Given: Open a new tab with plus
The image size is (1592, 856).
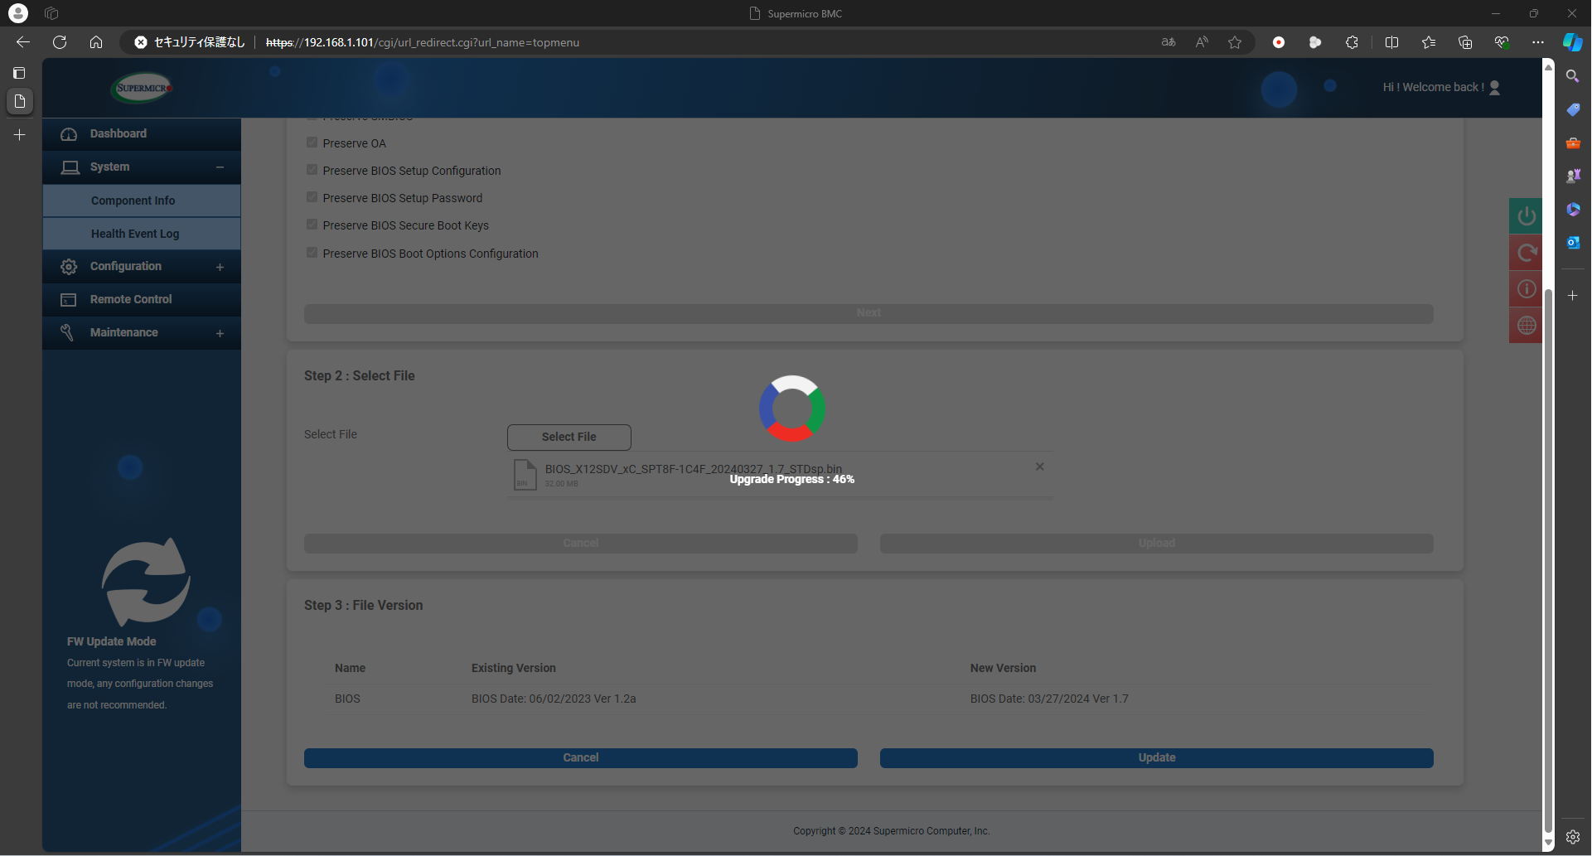Looking at the screenshot, I should click(20, 134).
